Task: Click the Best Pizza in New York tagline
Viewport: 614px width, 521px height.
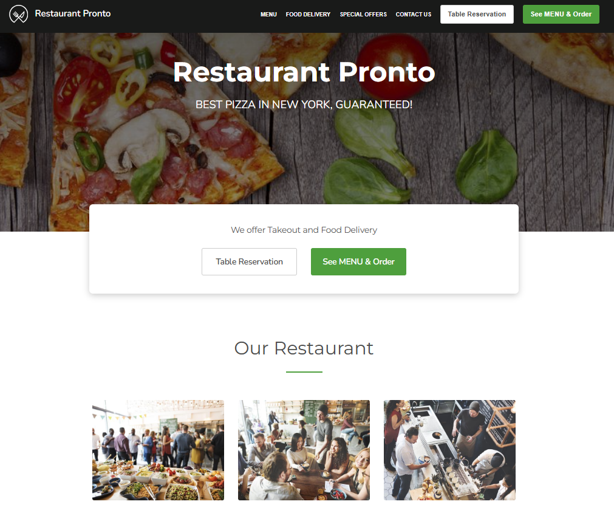Action: [x=304, y=105]
